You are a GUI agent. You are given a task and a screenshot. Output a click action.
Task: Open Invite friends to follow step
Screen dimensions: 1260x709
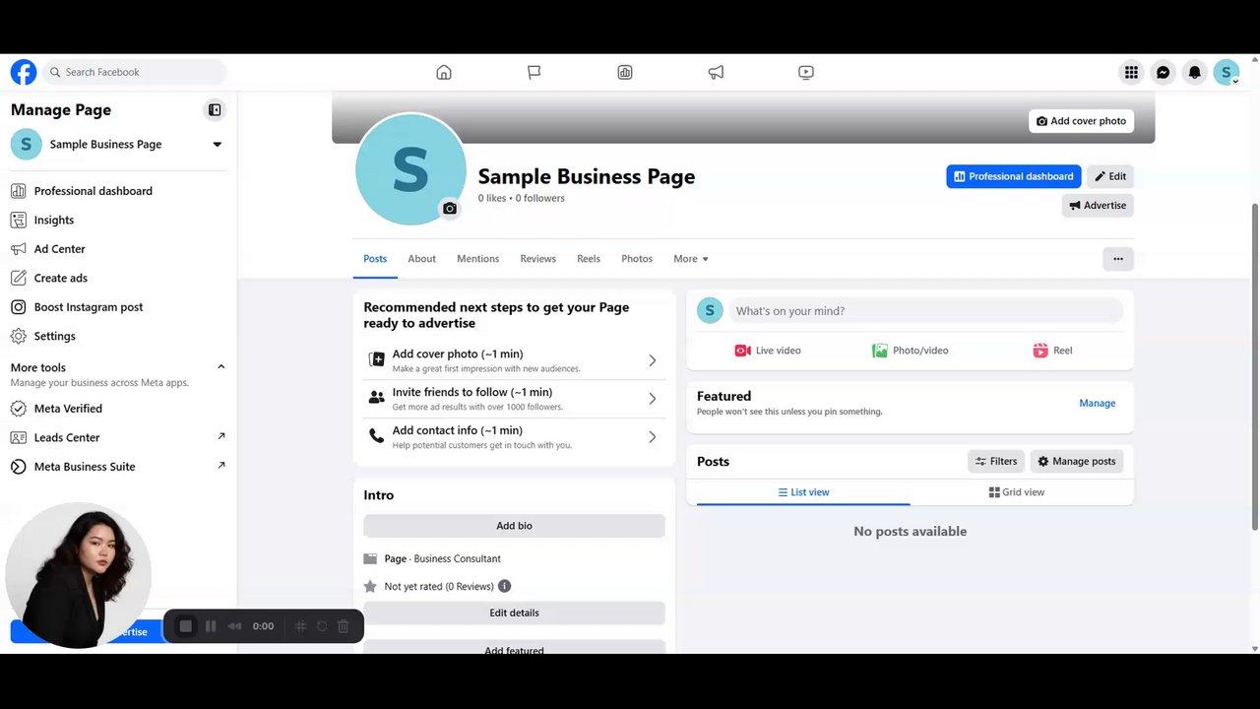click(514, 399)
